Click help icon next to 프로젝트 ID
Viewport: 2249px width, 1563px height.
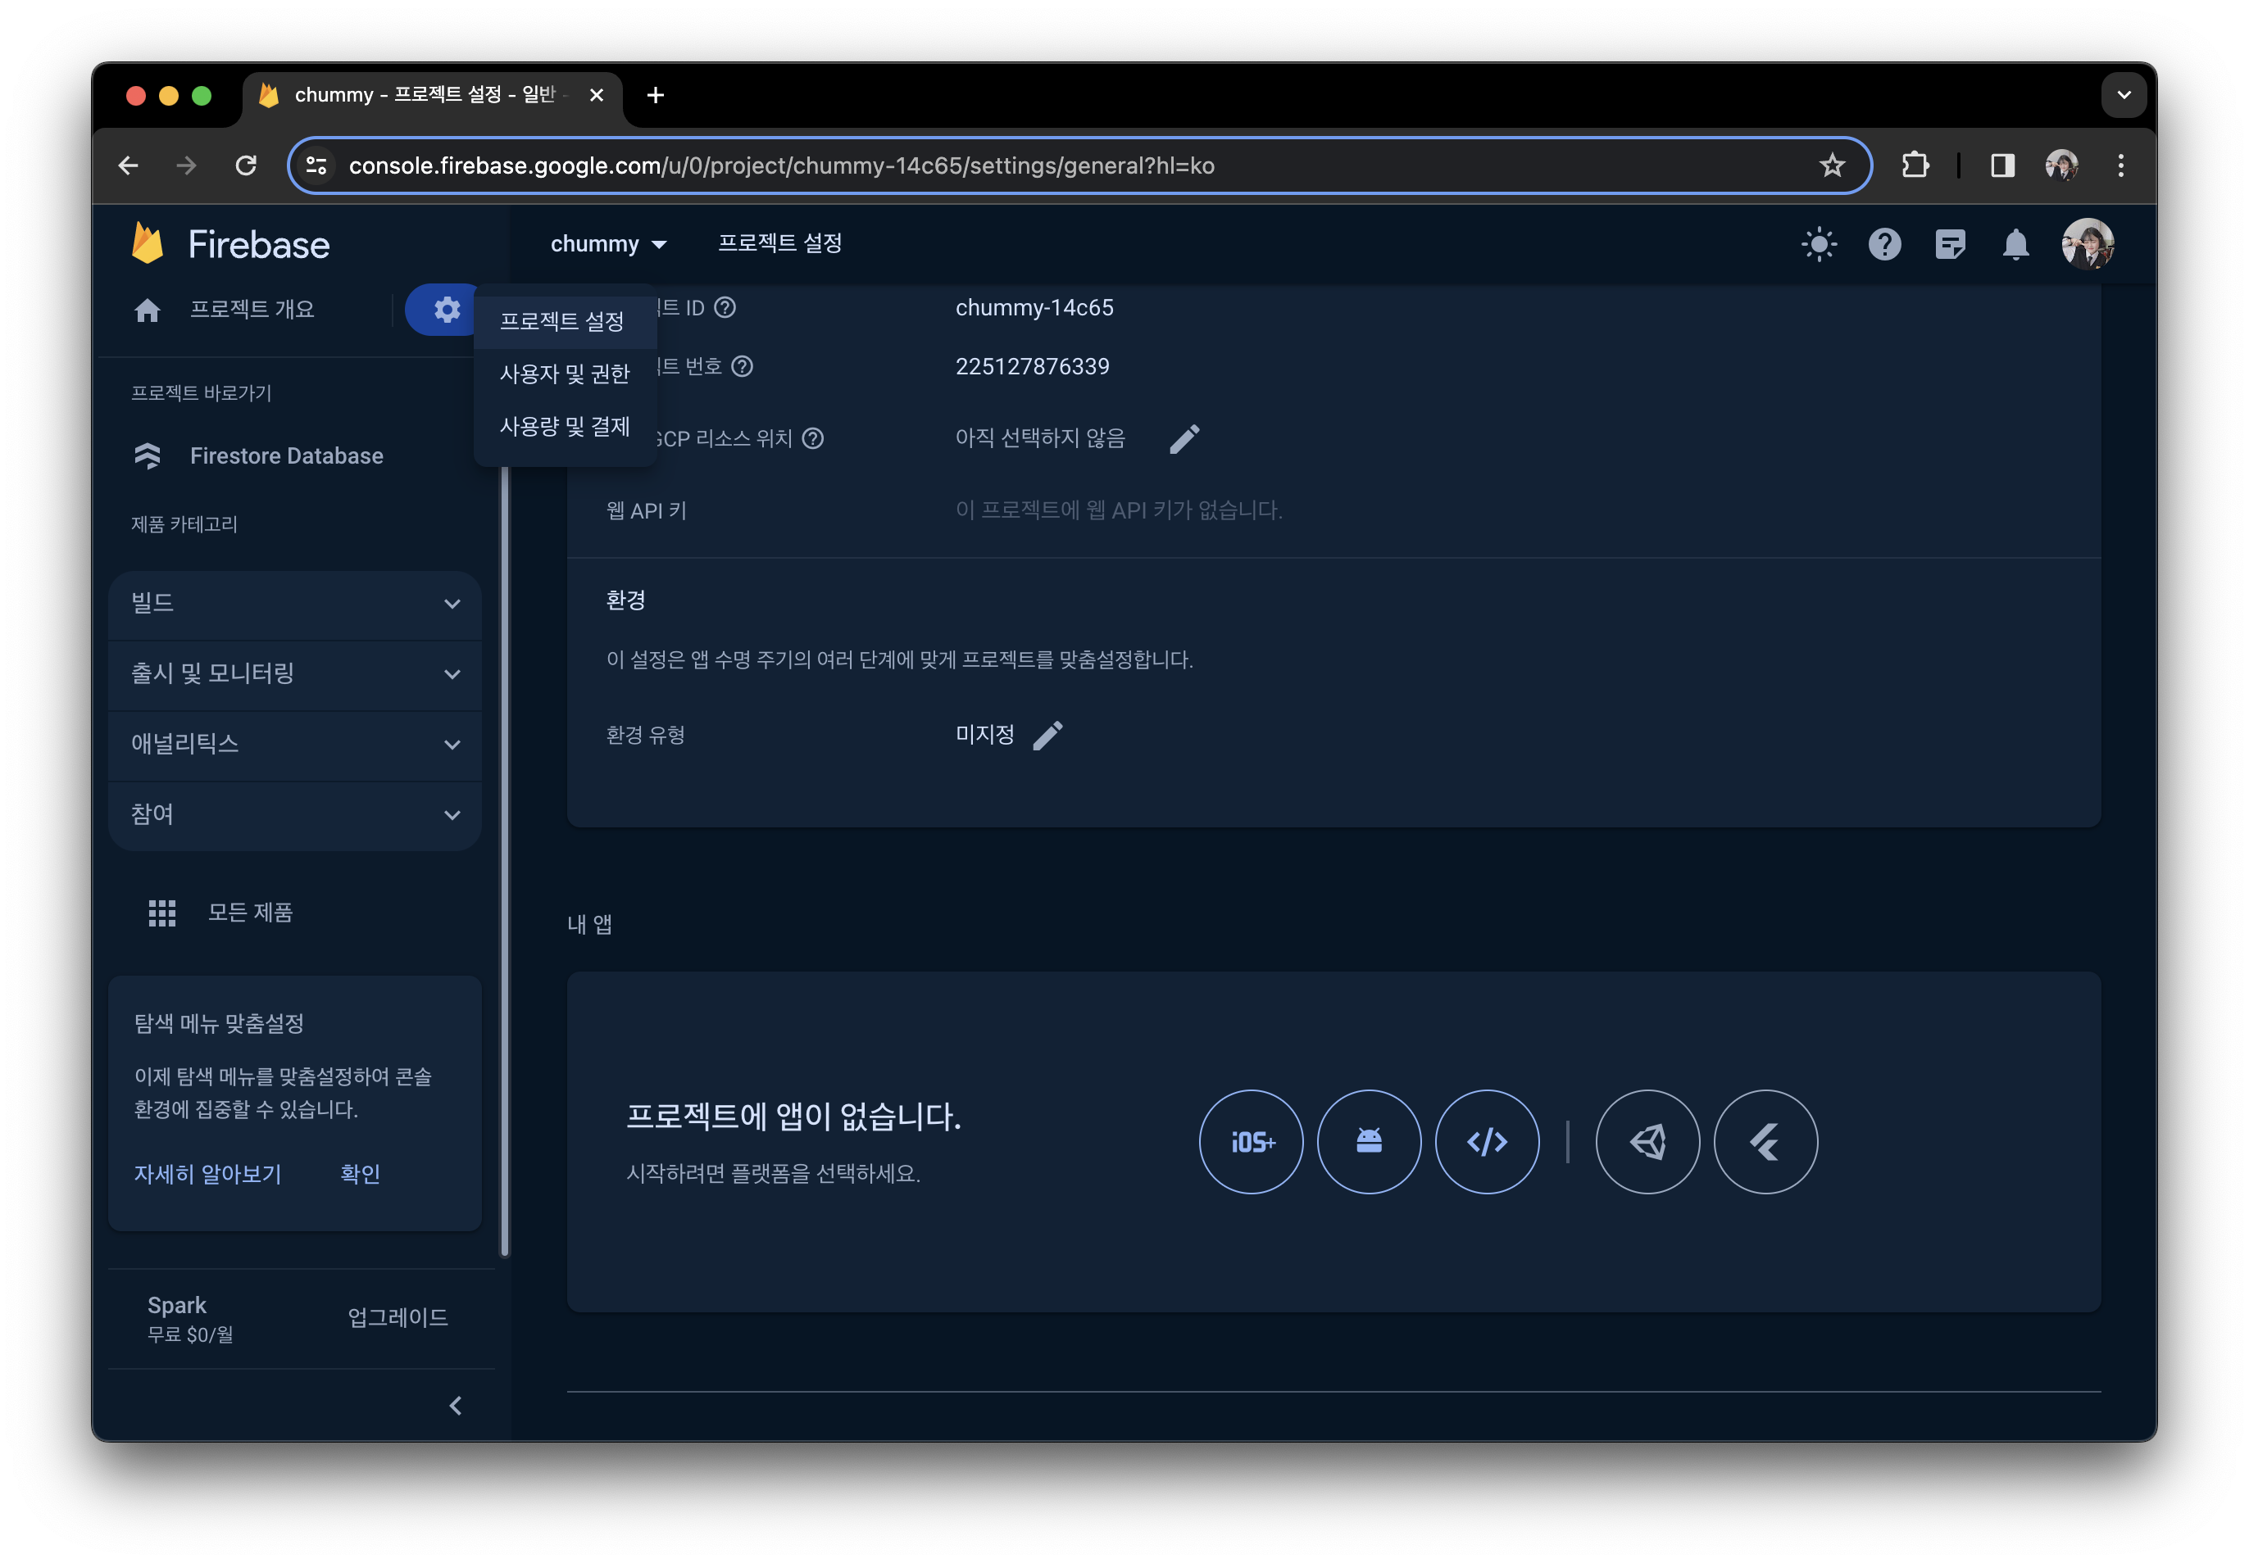(x=725, y=307)
